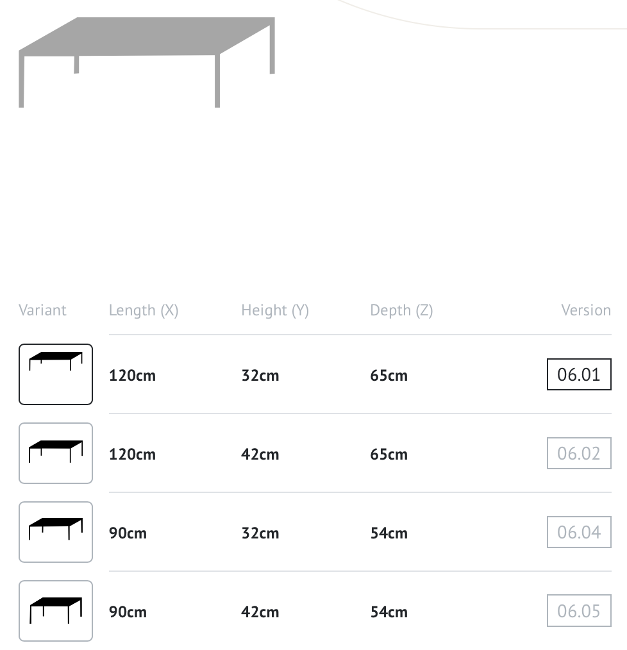Image resolution: width=627 pixels, height=650 pixels.
Task: Select the 90cm by 42cm table variant icon
Action: coord(56,611)
